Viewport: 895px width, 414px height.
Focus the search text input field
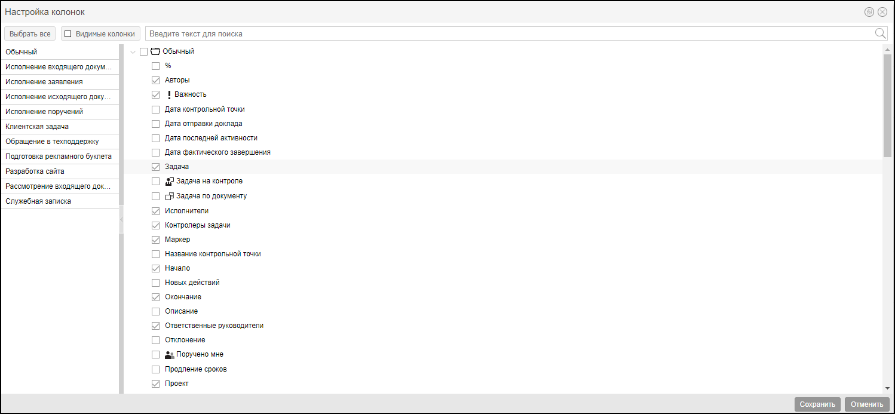(x=508, y=34)
